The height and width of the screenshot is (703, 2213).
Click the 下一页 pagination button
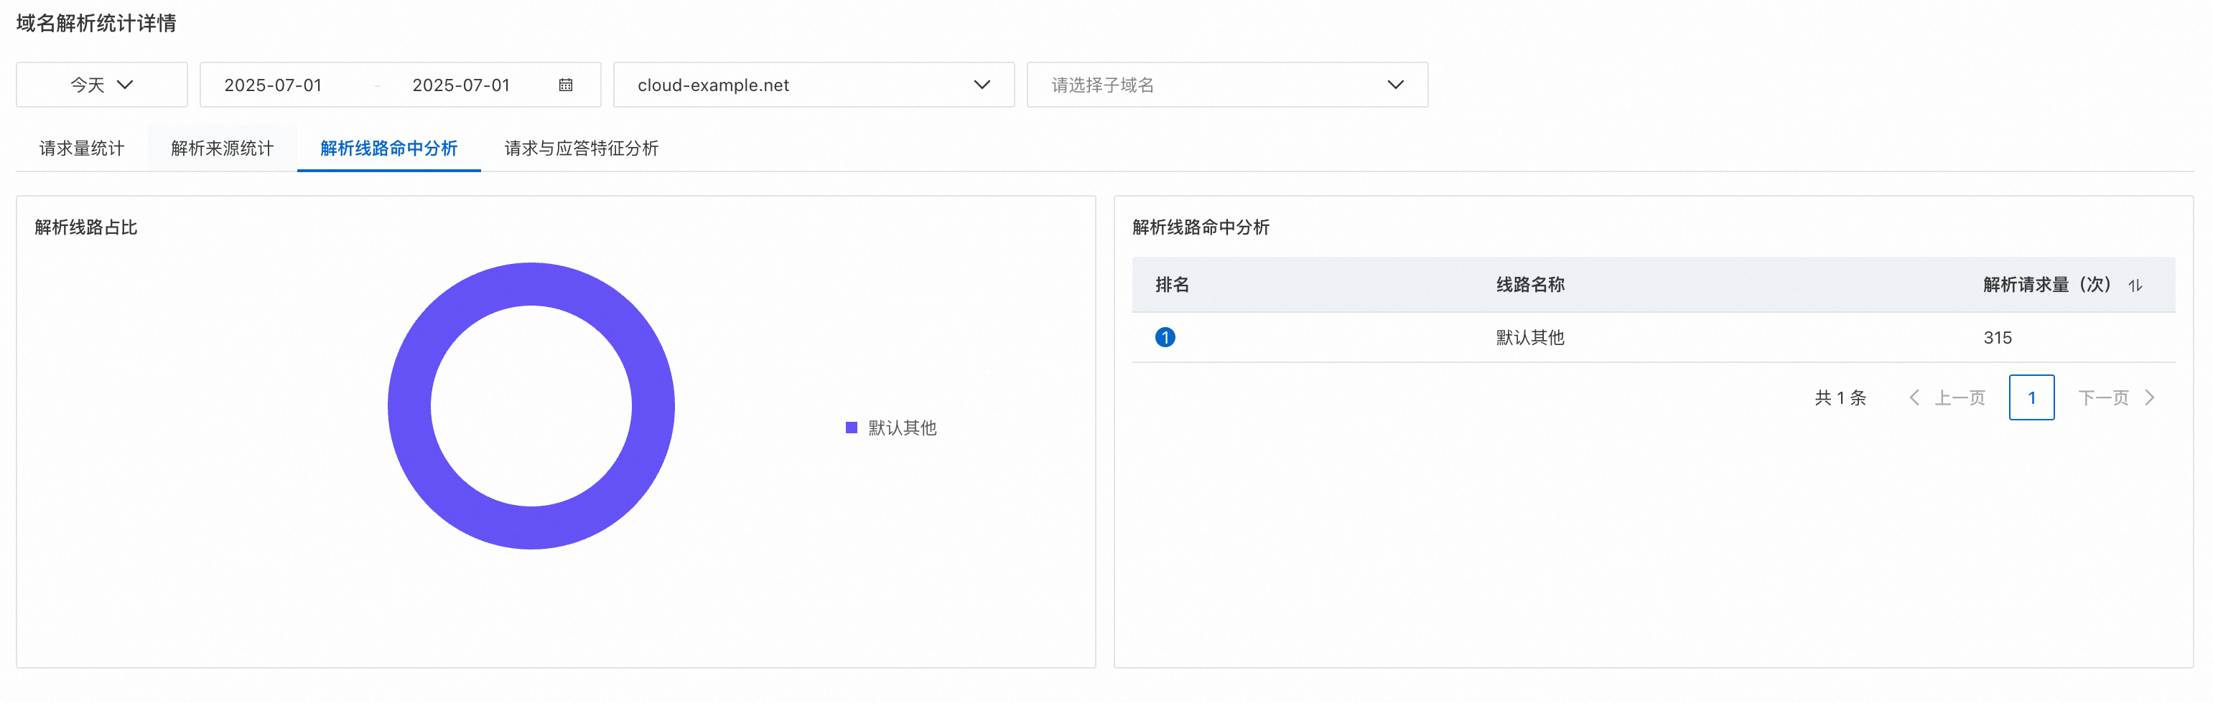(x=2103, y=397)
